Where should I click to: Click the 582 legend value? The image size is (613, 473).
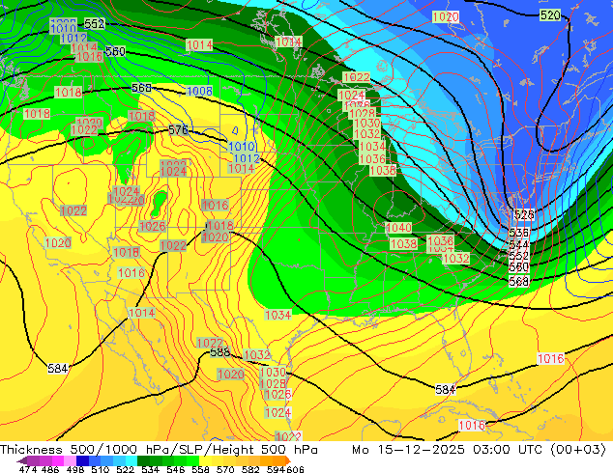click(250, 469)
